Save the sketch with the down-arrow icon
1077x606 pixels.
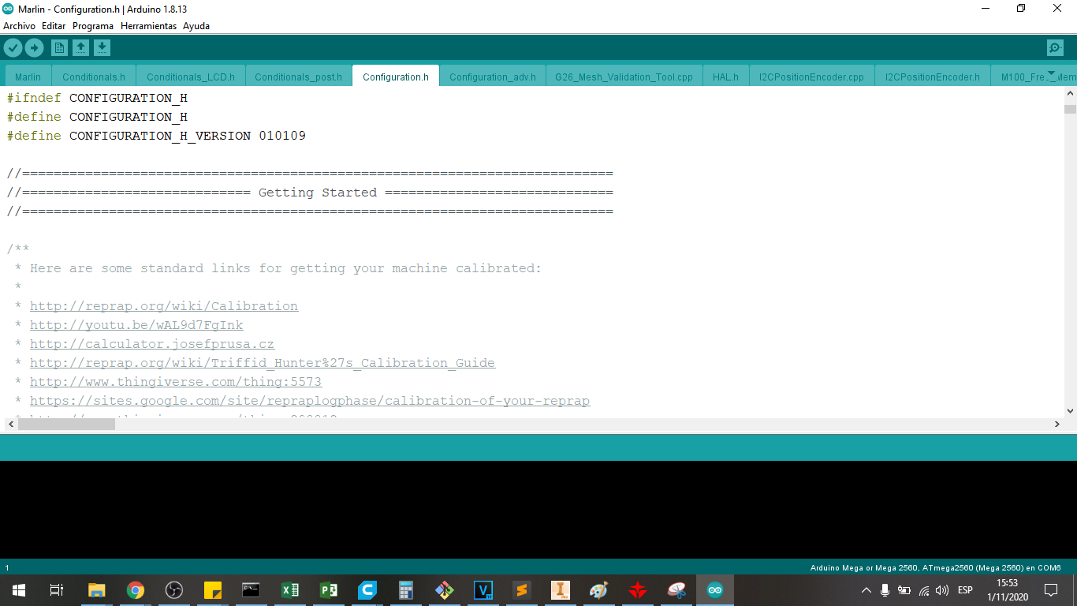coord(102,48)
